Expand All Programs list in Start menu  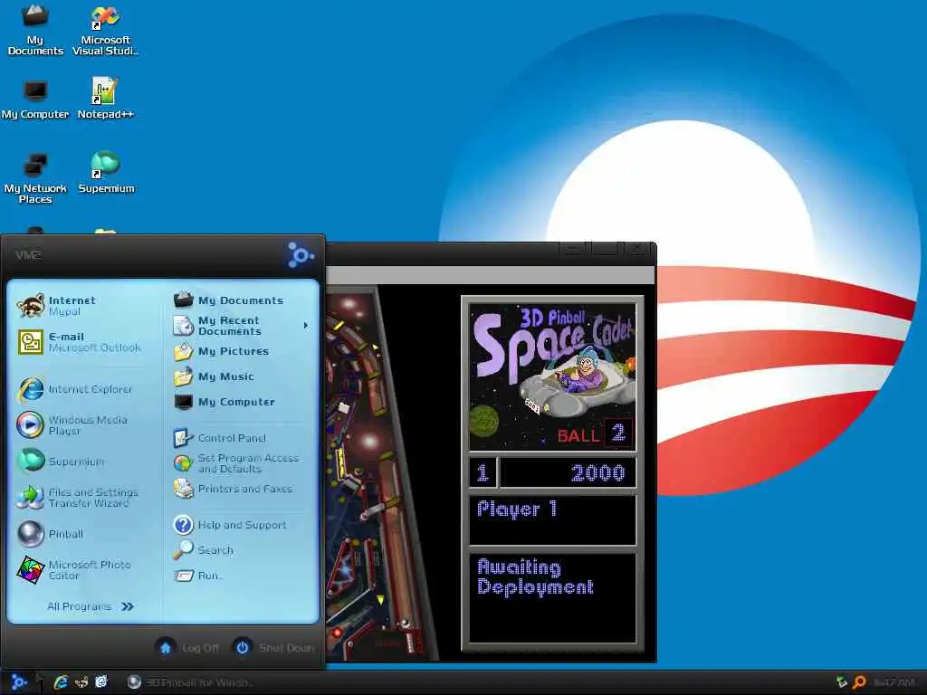91,606
